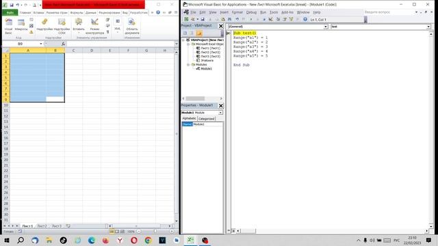Toggle Режим конструктора design mode
Viewport: 438px width, 246px height.
pos(94,27)
